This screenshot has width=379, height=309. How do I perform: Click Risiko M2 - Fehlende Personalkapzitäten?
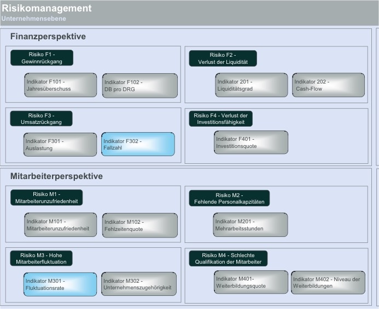tap(229, 198)
